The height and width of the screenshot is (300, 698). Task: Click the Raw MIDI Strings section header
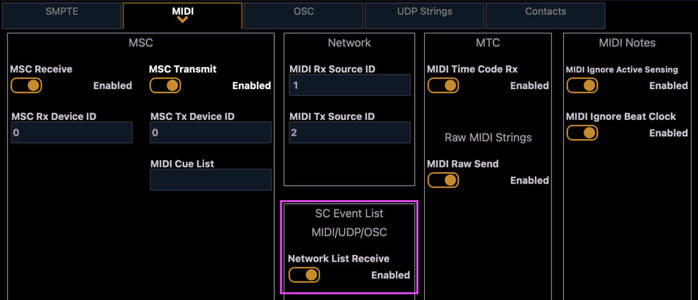[488, 137]
